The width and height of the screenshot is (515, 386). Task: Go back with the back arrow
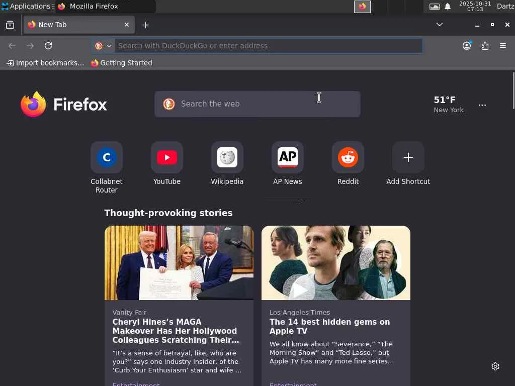pos(12,46)
